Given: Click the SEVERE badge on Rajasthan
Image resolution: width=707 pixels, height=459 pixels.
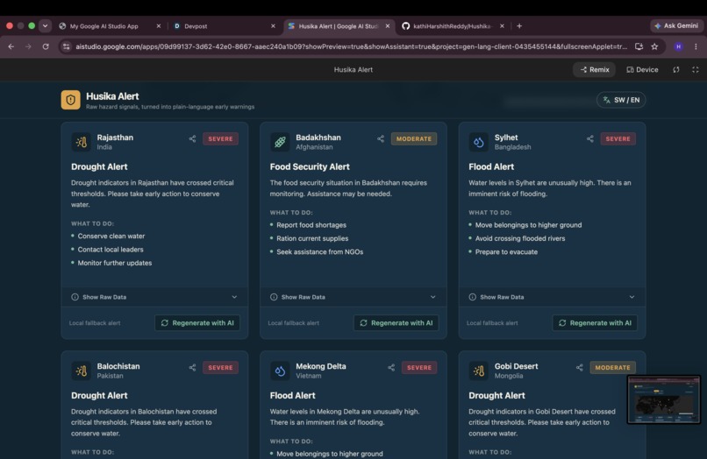Looking at the screenshot, I should (x=220, y=138).
